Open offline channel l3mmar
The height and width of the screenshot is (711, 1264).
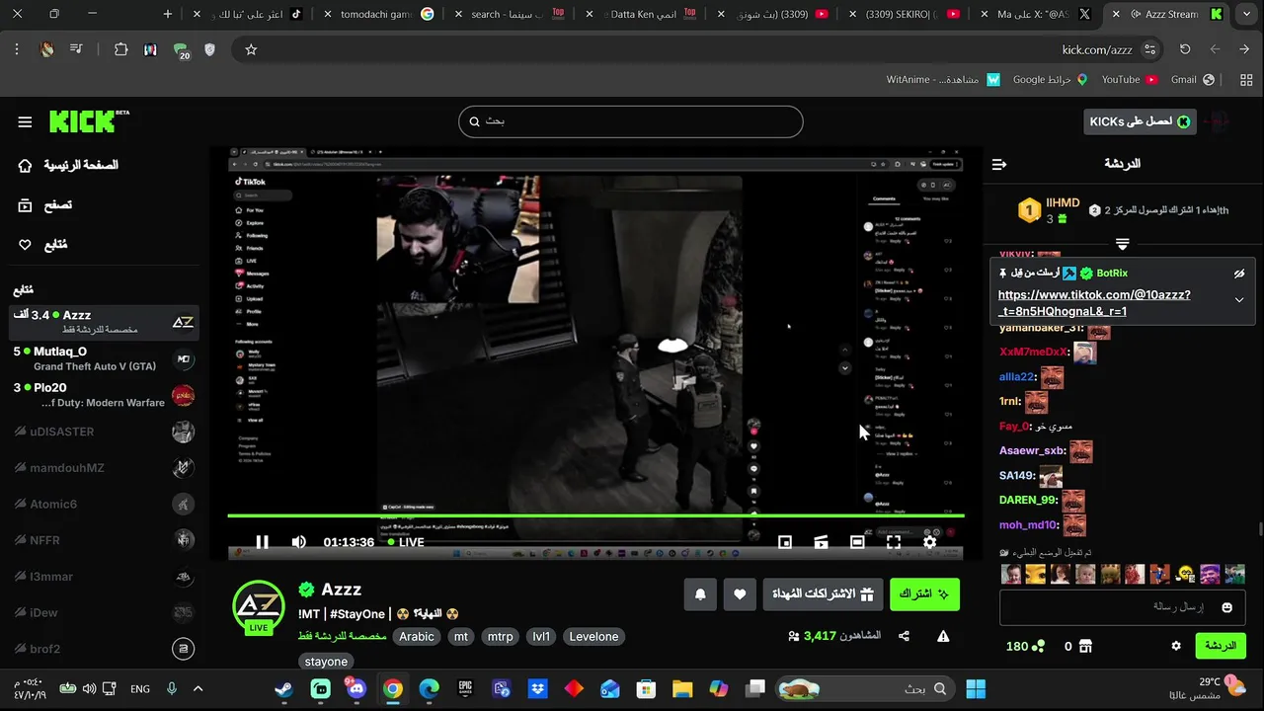pos(103,576)
